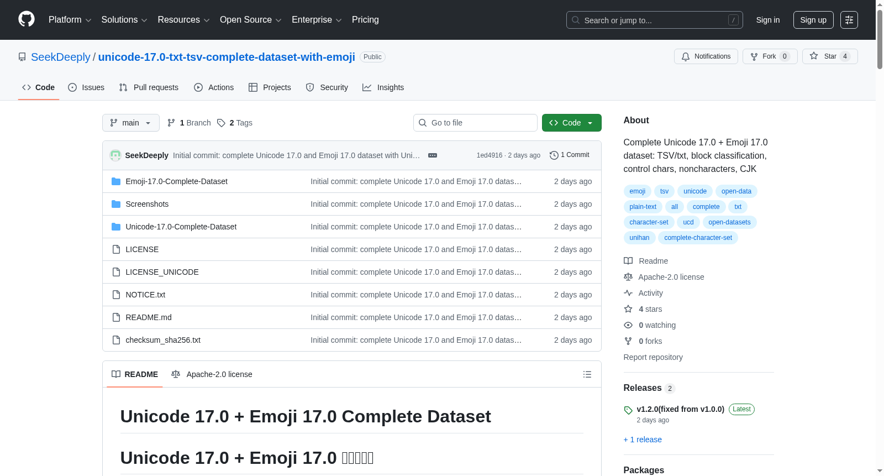Click the tag icon next to v1.2.0 release
This screenshot has height=476, width=884.
pos(628,410)
